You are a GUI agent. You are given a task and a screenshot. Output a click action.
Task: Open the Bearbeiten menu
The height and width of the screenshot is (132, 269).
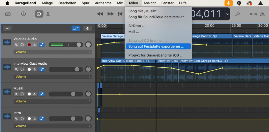click(67, 3)
